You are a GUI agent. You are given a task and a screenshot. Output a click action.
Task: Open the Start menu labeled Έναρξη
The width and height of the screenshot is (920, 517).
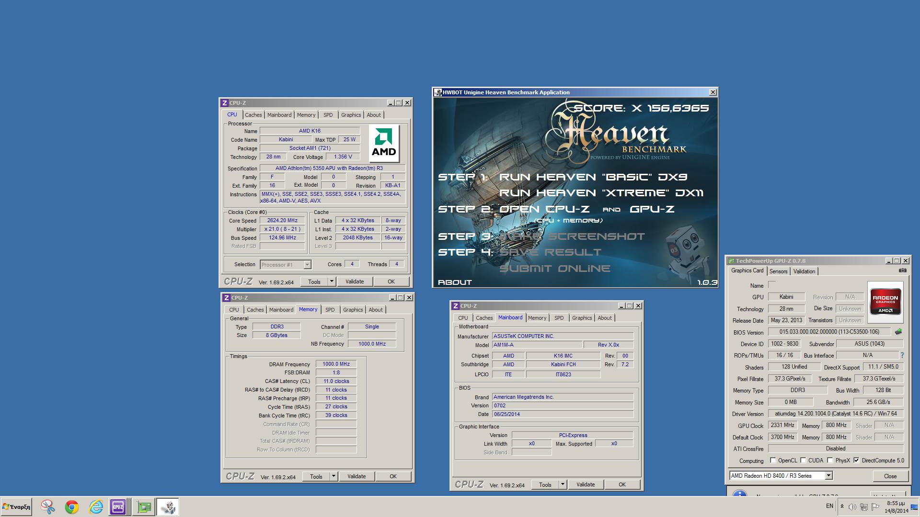pos(16,506)
